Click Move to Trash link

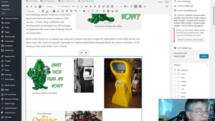(x=179, y=56)
